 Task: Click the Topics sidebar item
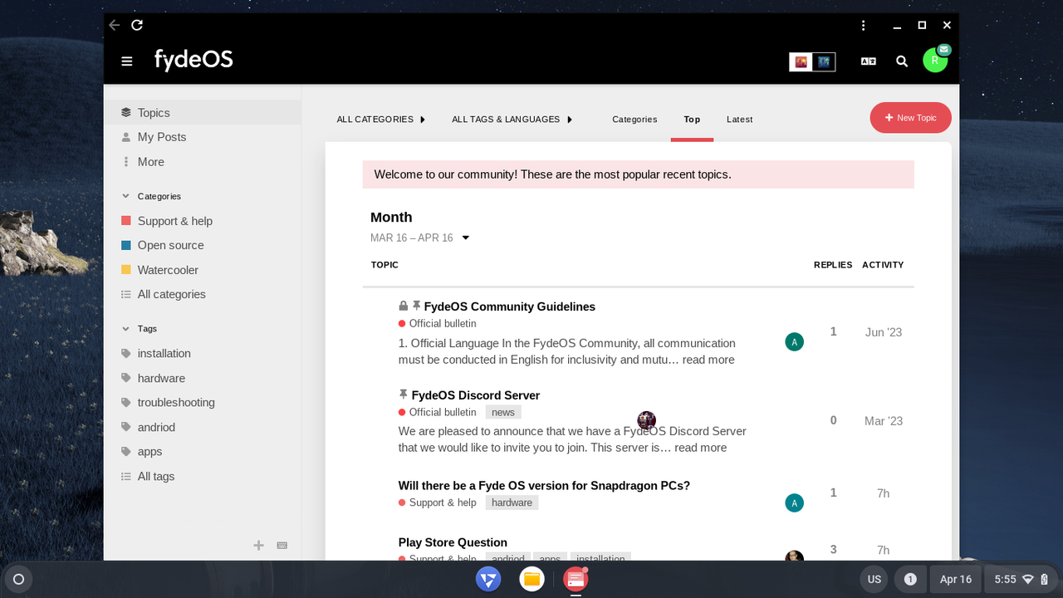pos(203,113)
